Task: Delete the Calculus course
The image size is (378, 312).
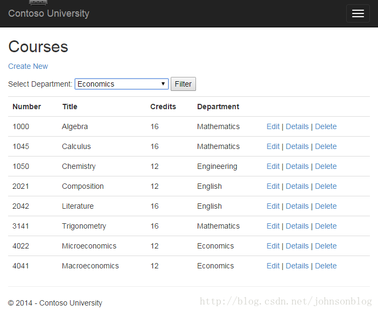Action: tap(326, 146)
